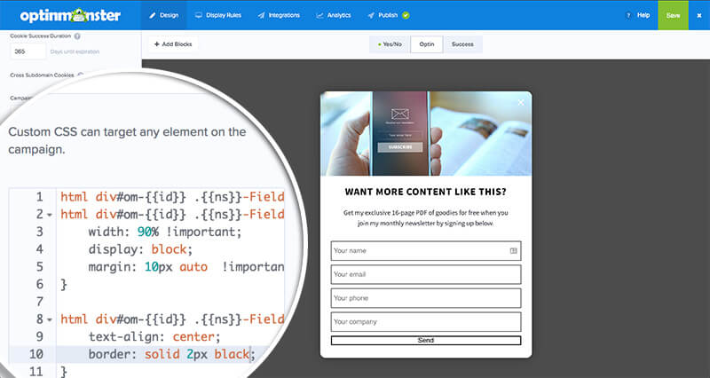Collapse the code fold arrow on line 2
The image size is (710, 378).
[50, 215]
